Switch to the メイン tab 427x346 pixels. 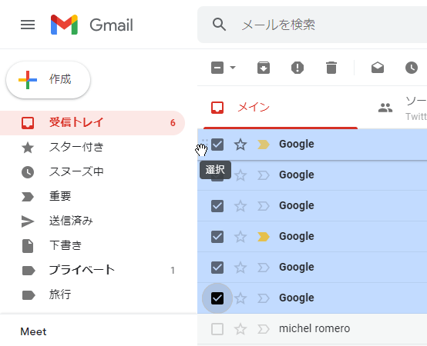pos(281,108)
